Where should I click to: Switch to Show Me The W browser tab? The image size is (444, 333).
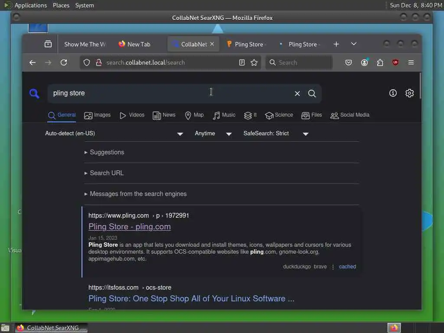85,44
